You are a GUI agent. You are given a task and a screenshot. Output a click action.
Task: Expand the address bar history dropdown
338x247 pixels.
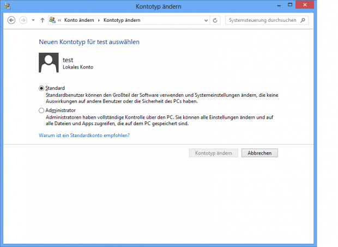(x=205, y=20)
